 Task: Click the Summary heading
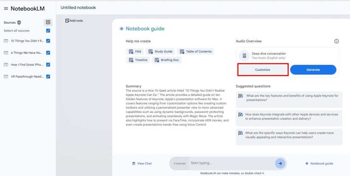click(x=134, y=86)
